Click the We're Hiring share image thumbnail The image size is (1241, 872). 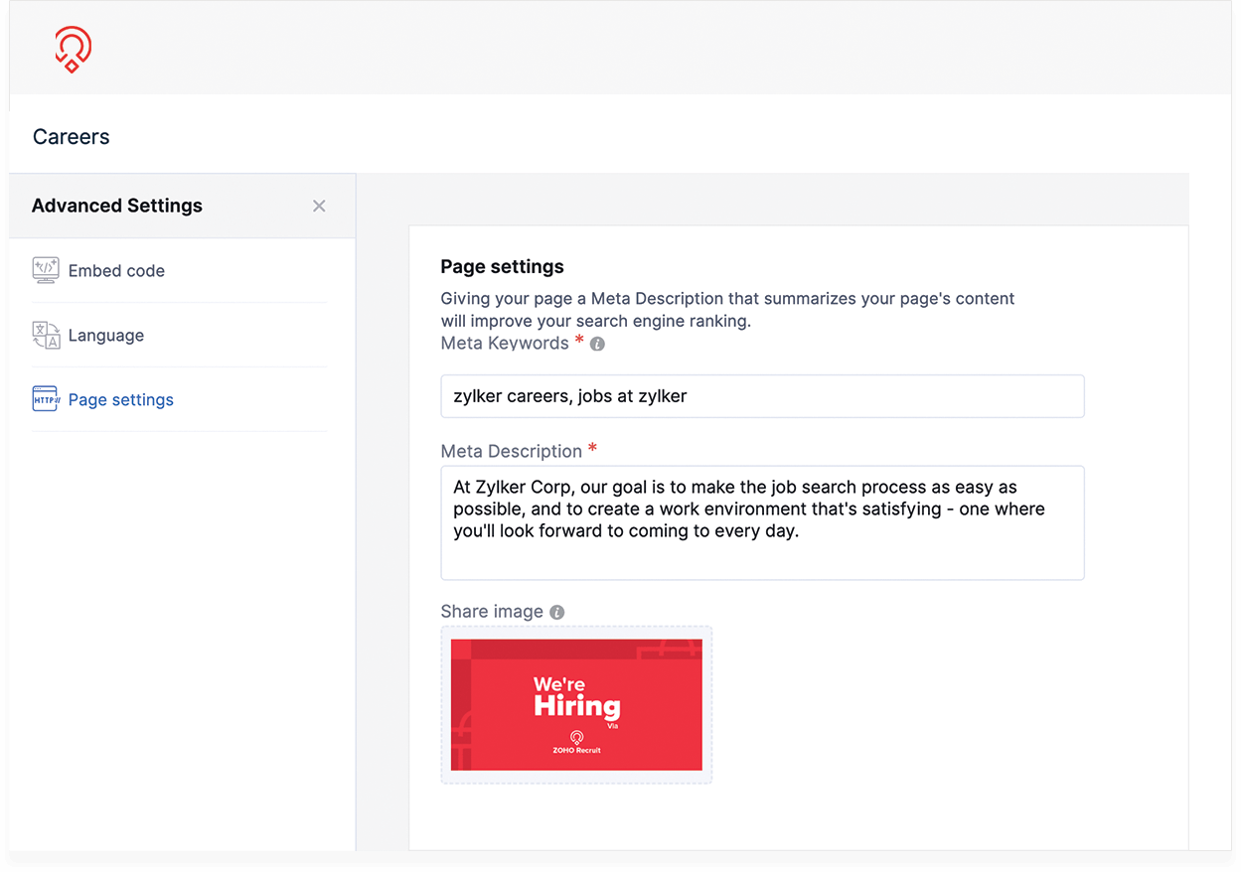click(x=576, y=704)
